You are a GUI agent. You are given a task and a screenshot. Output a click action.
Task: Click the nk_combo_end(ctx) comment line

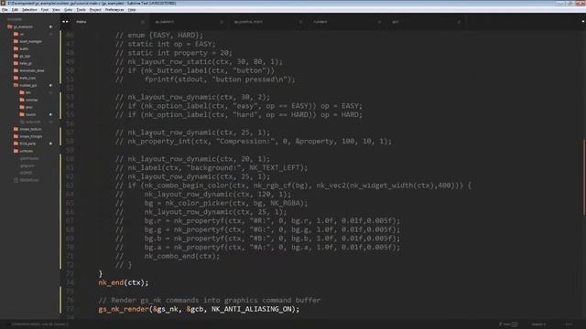click(x=168, y=256)
